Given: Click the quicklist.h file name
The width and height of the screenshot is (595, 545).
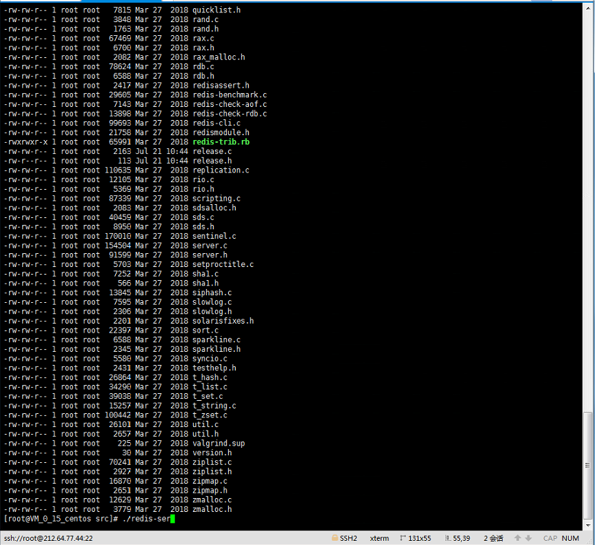Looking at the screenshot, I should [216, 10].
